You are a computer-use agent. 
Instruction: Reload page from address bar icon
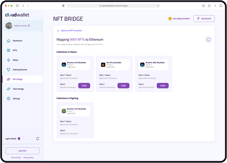coord(158,6)
